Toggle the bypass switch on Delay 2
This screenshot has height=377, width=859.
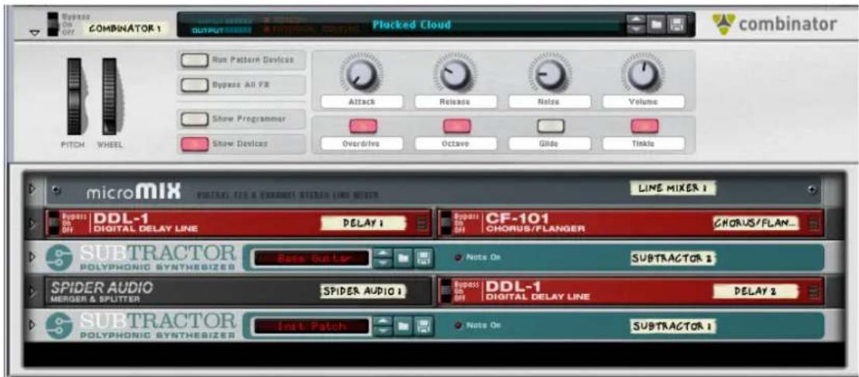pyautogui.click(x=446, y=291)
